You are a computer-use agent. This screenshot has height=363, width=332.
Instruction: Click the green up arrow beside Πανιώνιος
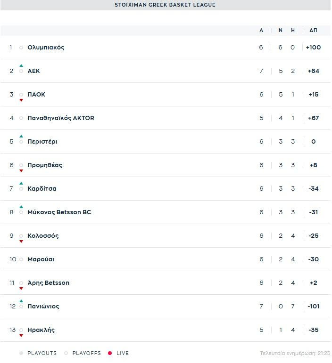pyautogui.click(x=21, y=301)
